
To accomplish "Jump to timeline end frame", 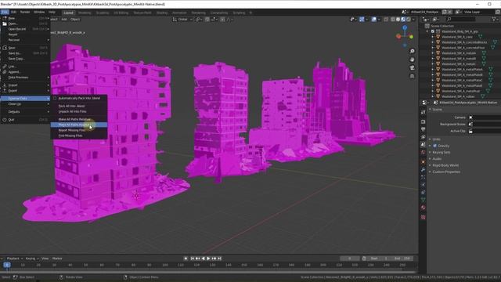I will pos(220,258).
